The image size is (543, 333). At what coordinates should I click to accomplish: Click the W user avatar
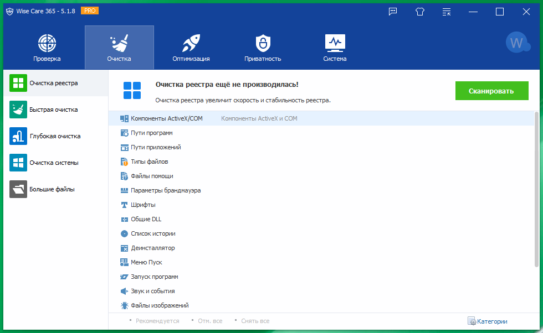[518, 41]
